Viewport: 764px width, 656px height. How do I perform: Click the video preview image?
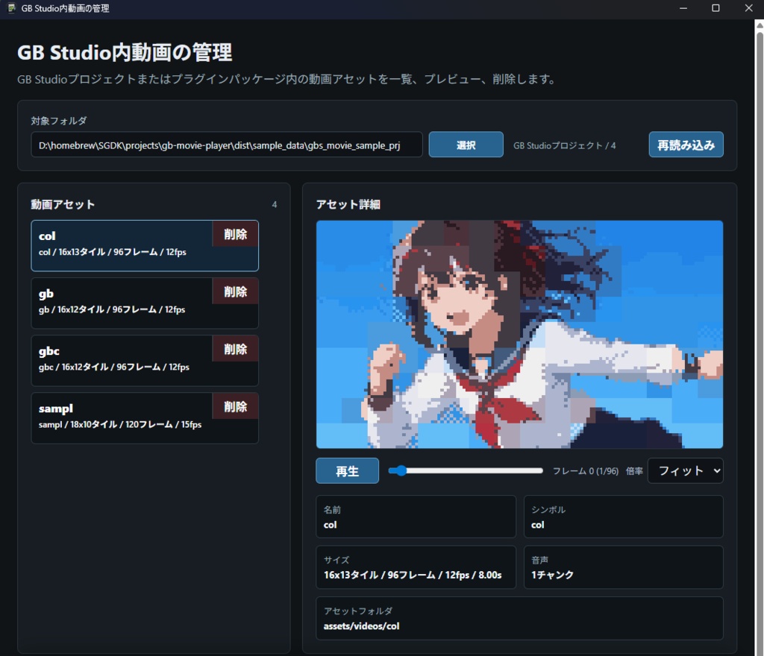[519, 334]
